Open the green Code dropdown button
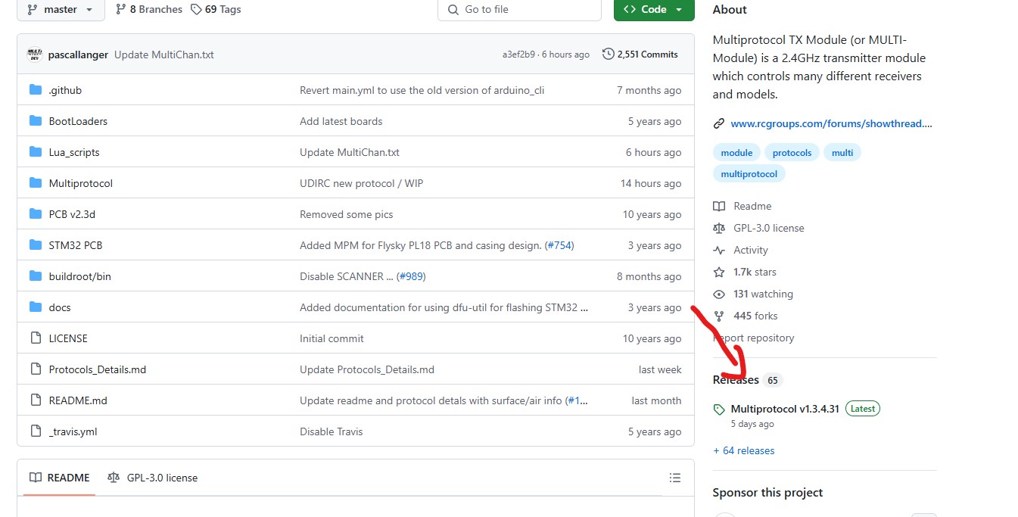The image size is (1018, 517). point(654,9)
